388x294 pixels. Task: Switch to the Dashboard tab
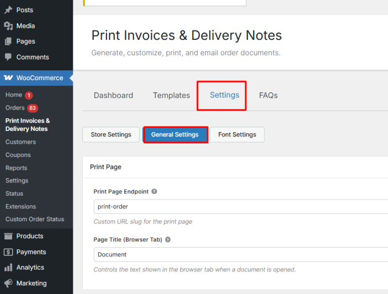113,96
